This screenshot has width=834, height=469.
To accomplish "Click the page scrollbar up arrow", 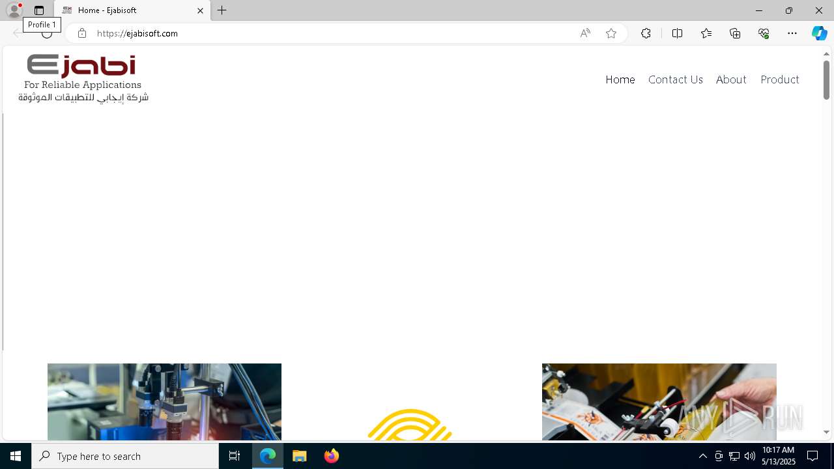I will pyautogui.click(x=826, y=53).
